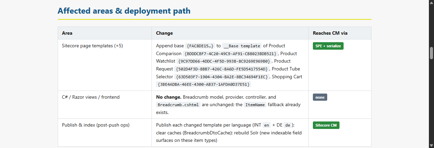Click the Product Watchlist GUID '{9C97DD66-…}'
The width and height of the screenshot is (434, 148).
(224, 61)
